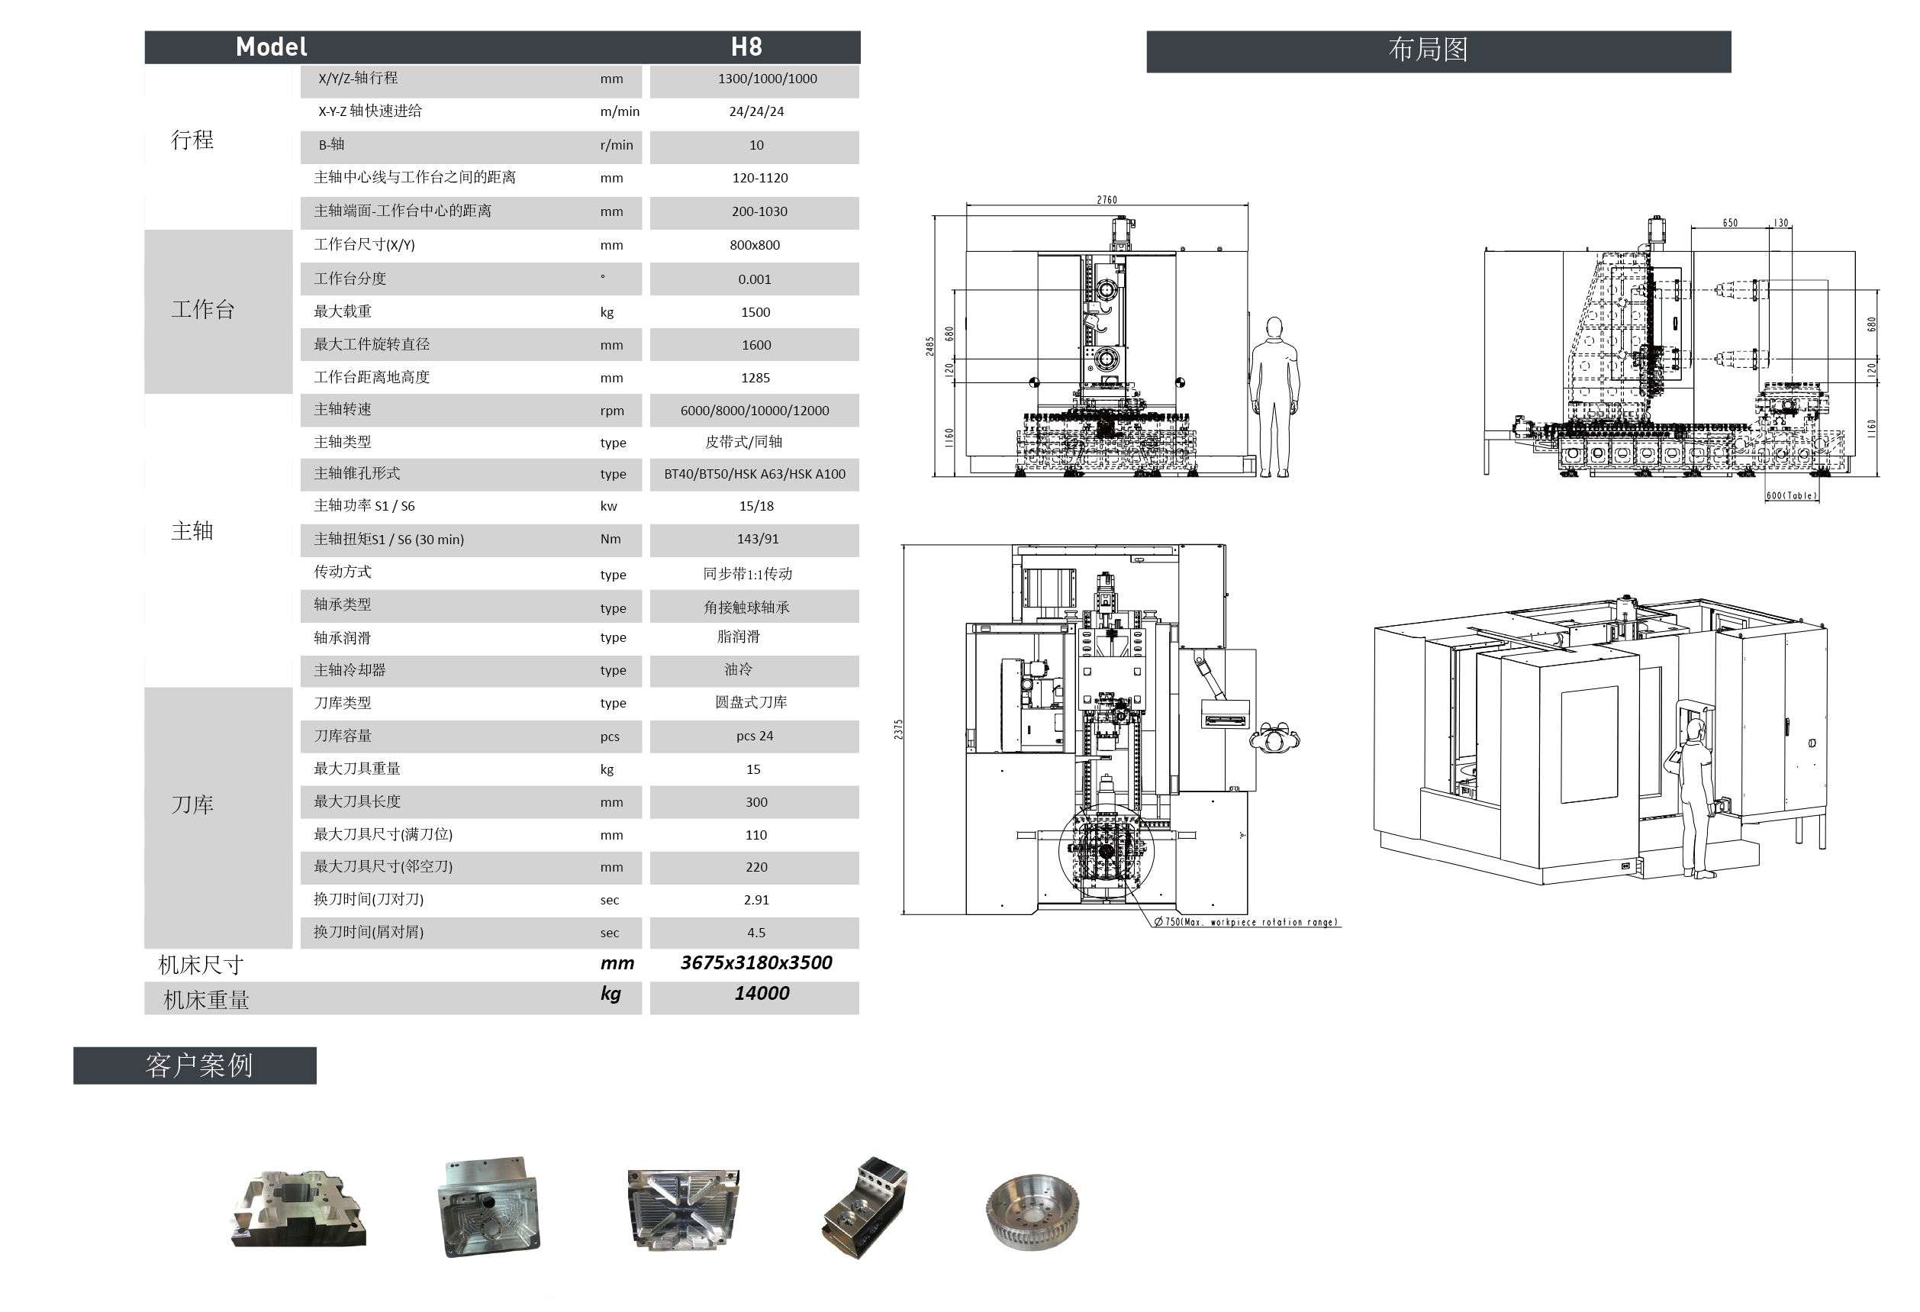
Task: Select the X/Y/Z-轴行程 row label
Action: pyautogui.click(x=359, y=79)
